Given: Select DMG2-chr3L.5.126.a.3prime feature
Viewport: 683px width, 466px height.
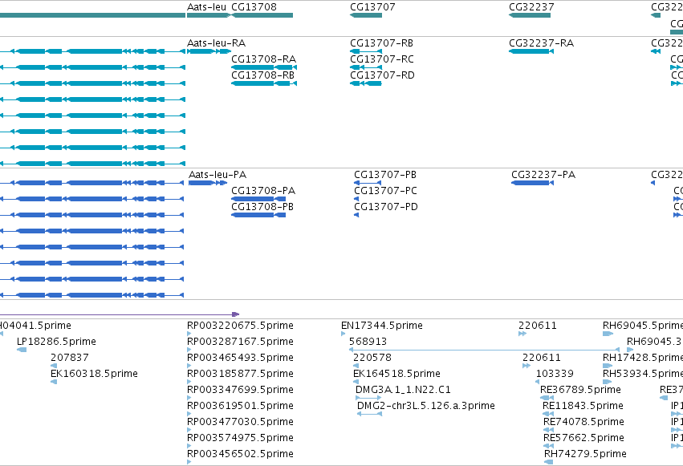Looking at the screenshot, I should (x=426, y=406).
